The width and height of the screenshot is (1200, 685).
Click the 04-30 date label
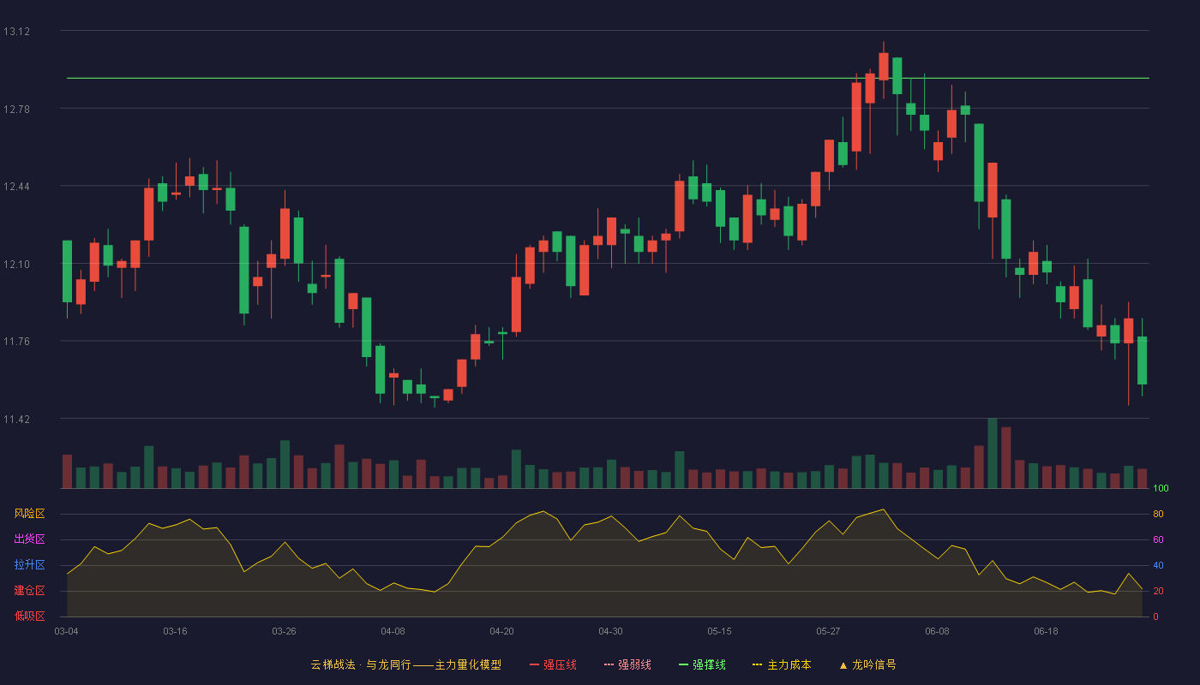pos(610,631)
